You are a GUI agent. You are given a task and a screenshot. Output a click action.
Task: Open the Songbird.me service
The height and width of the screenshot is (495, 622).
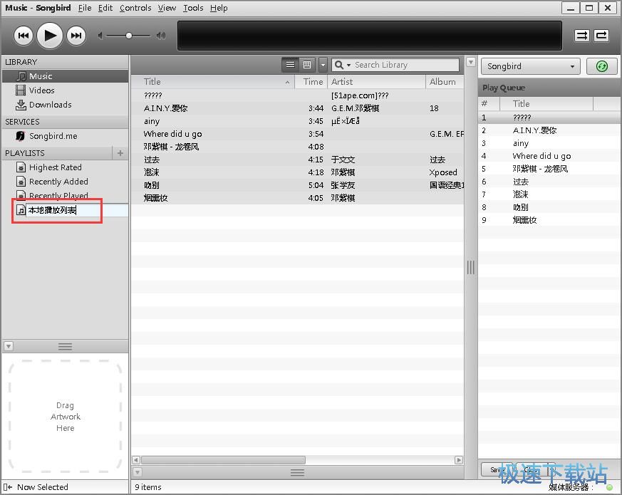pos(66,136)
